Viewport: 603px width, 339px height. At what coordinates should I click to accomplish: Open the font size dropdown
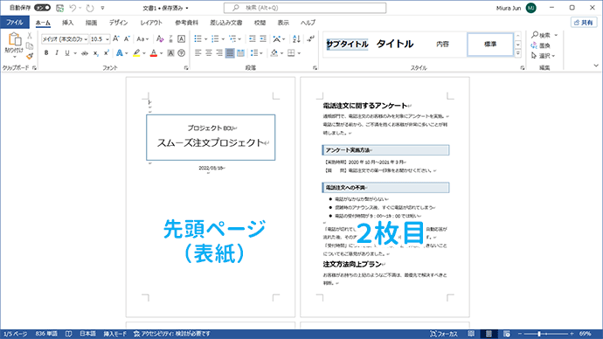107,39
